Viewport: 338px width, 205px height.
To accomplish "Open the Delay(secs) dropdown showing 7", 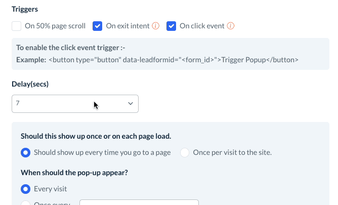I will (75, 103).
